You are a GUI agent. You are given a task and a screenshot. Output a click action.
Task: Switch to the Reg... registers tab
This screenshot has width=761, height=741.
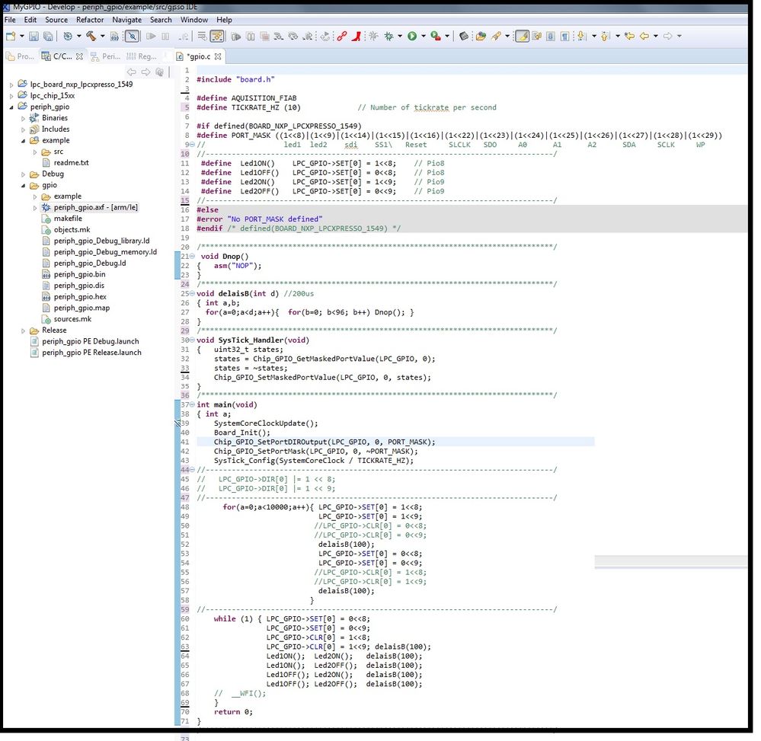pos(142,56)
